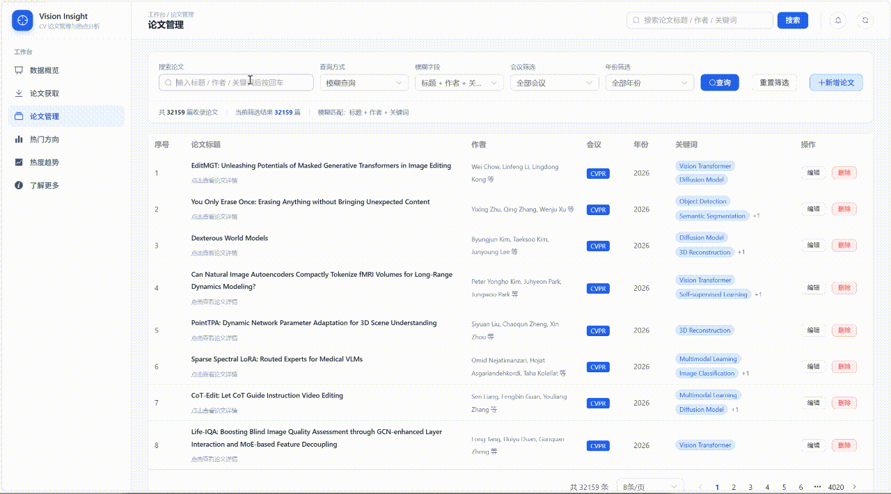891x494 pixels.
Task: Edit the EditMGT paper row
Action: pos(813,173)
